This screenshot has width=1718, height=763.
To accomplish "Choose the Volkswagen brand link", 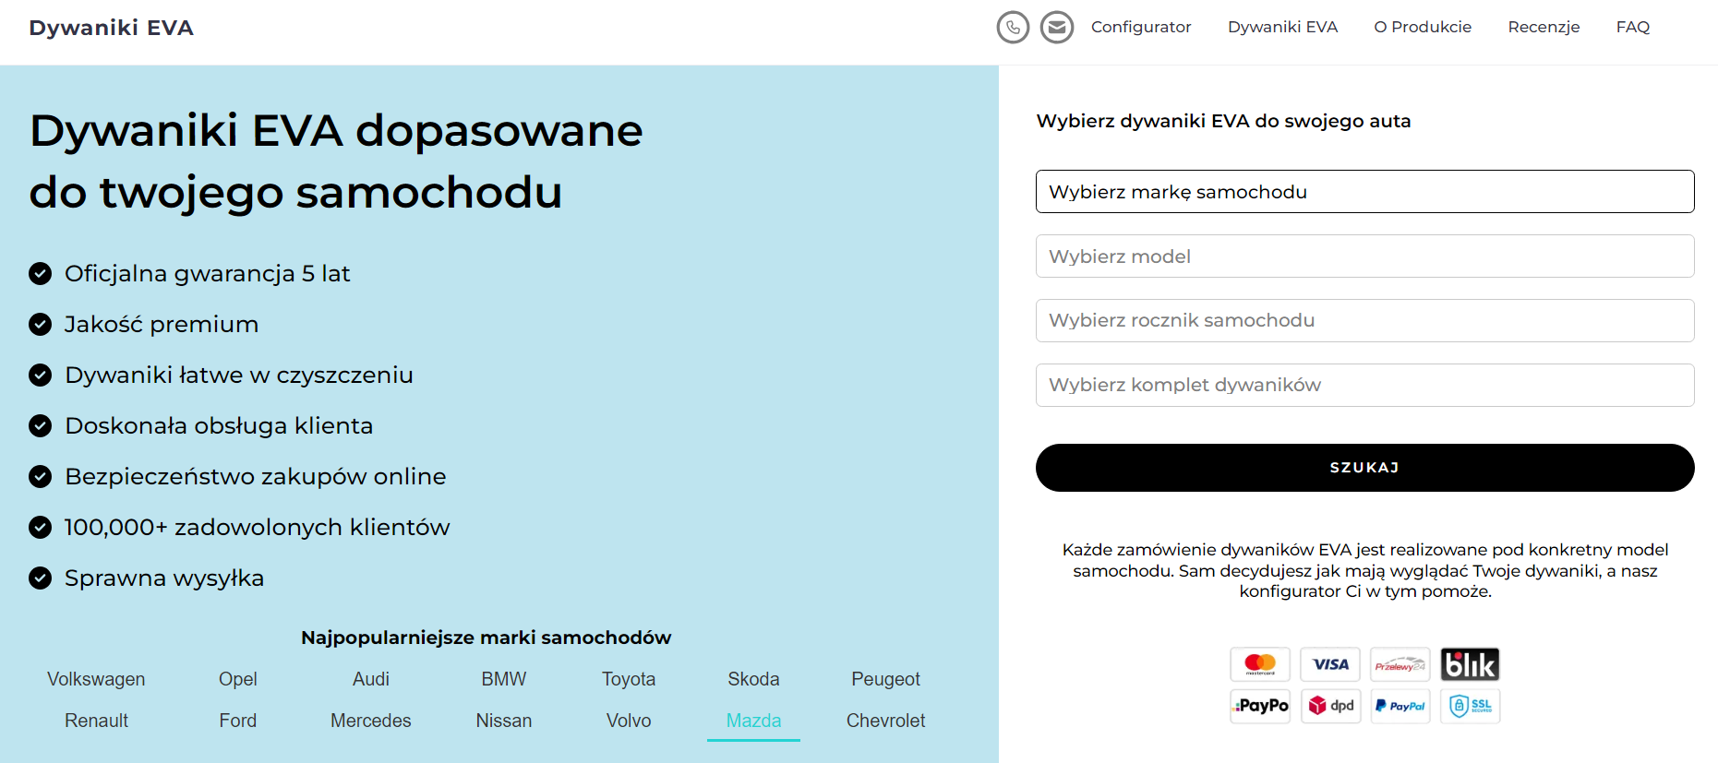I will [x=96, y=679].
